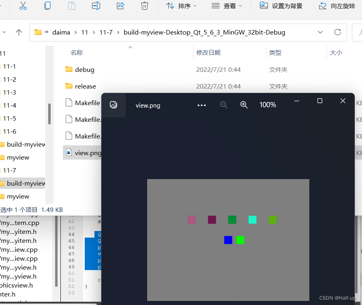This screenshot has height=305, width=362.
Task: Click the 100% zoom level control
Action: pyautogui.click(x=268, y=104)
